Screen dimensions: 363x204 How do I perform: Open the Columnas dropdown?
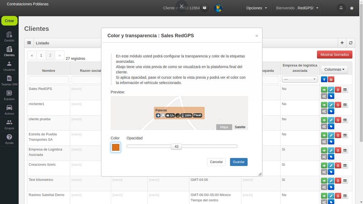[334, 69]
